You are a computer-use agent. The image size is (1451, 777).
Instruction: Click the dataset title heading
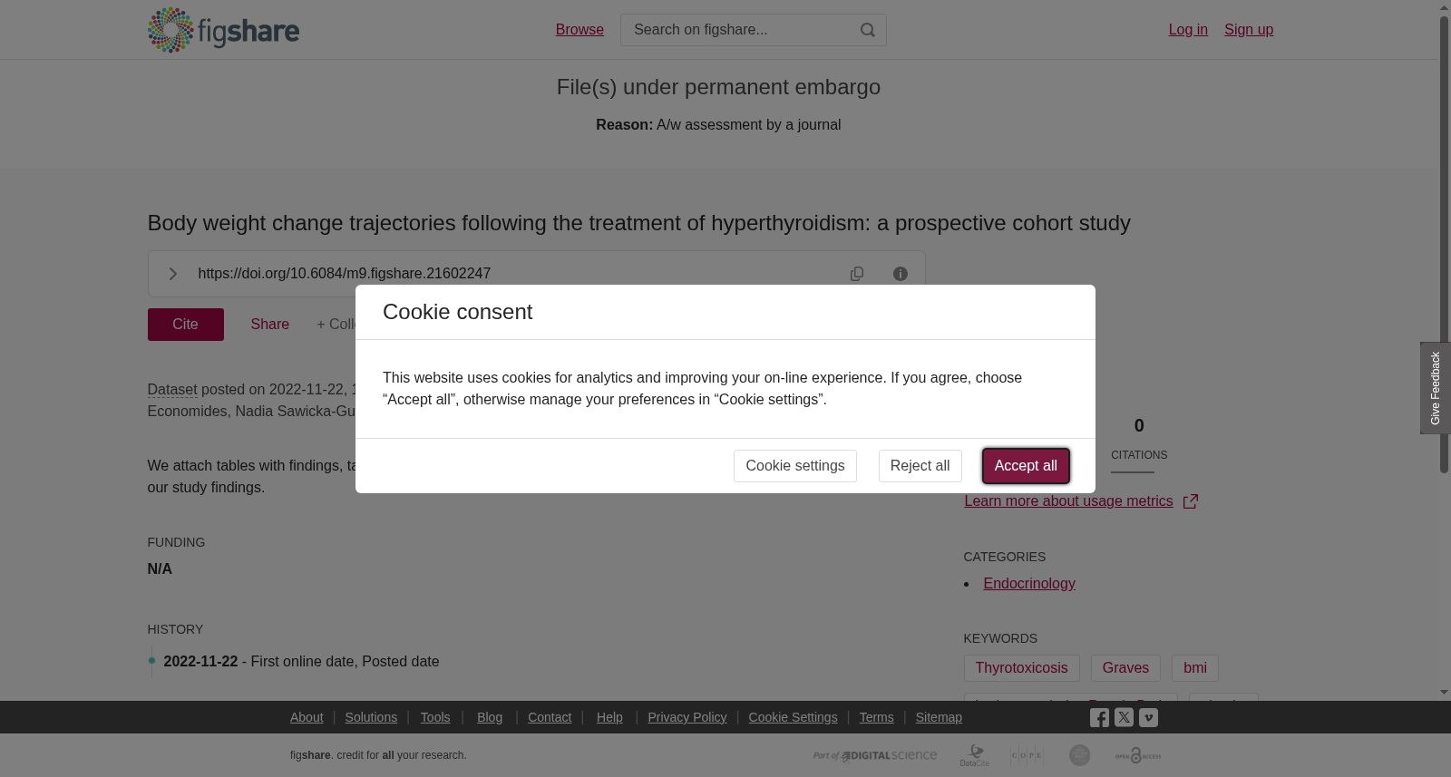pyautogui.click(x=639, y=223)
